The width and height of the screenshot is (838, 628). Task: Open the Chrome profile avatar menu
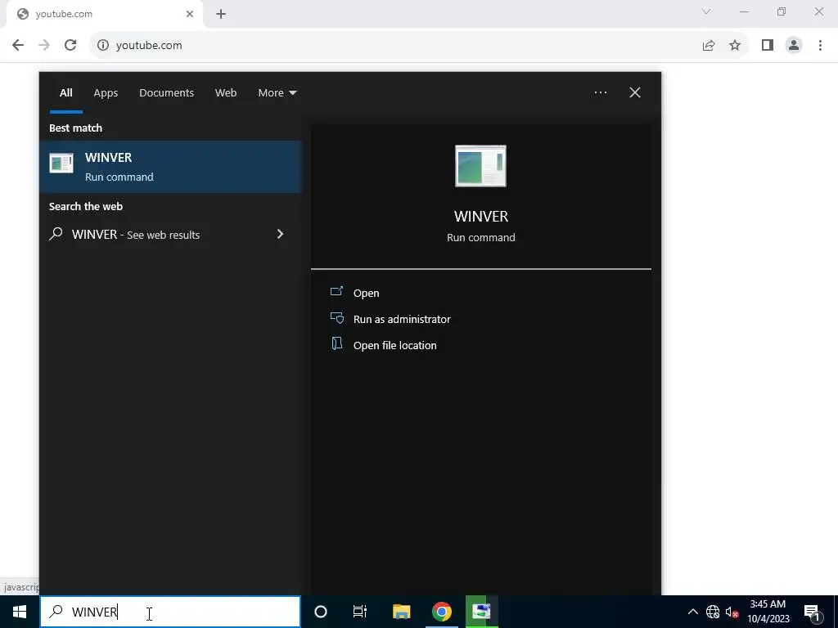click(x=794, y=46)
